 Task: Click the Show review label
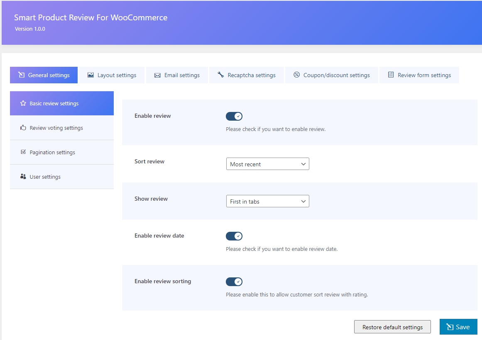[151, 199]
